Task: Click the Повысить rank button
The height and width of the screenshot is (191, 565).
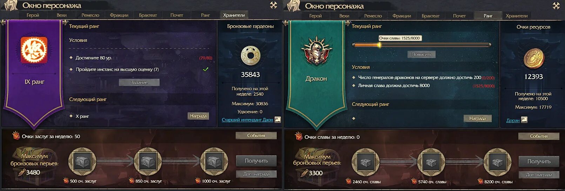Action: (422, 54)
